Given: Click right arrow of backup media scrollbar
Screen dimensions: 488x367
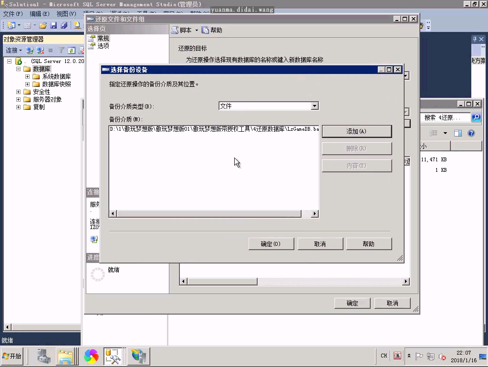Looking at the screenshot, I should click(315, 213).
